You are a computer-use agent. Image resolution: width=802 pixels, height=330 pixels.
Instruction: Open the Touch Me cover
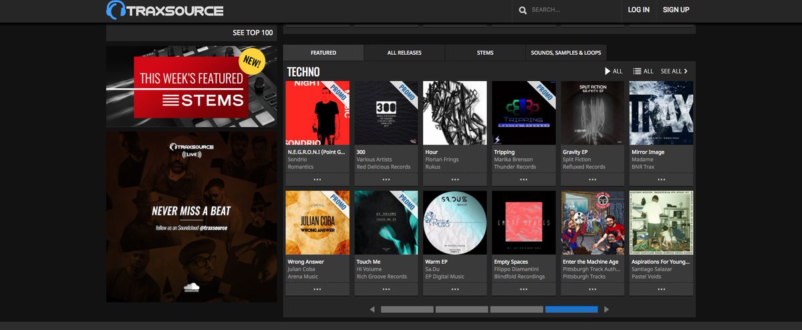click(386, 222)
